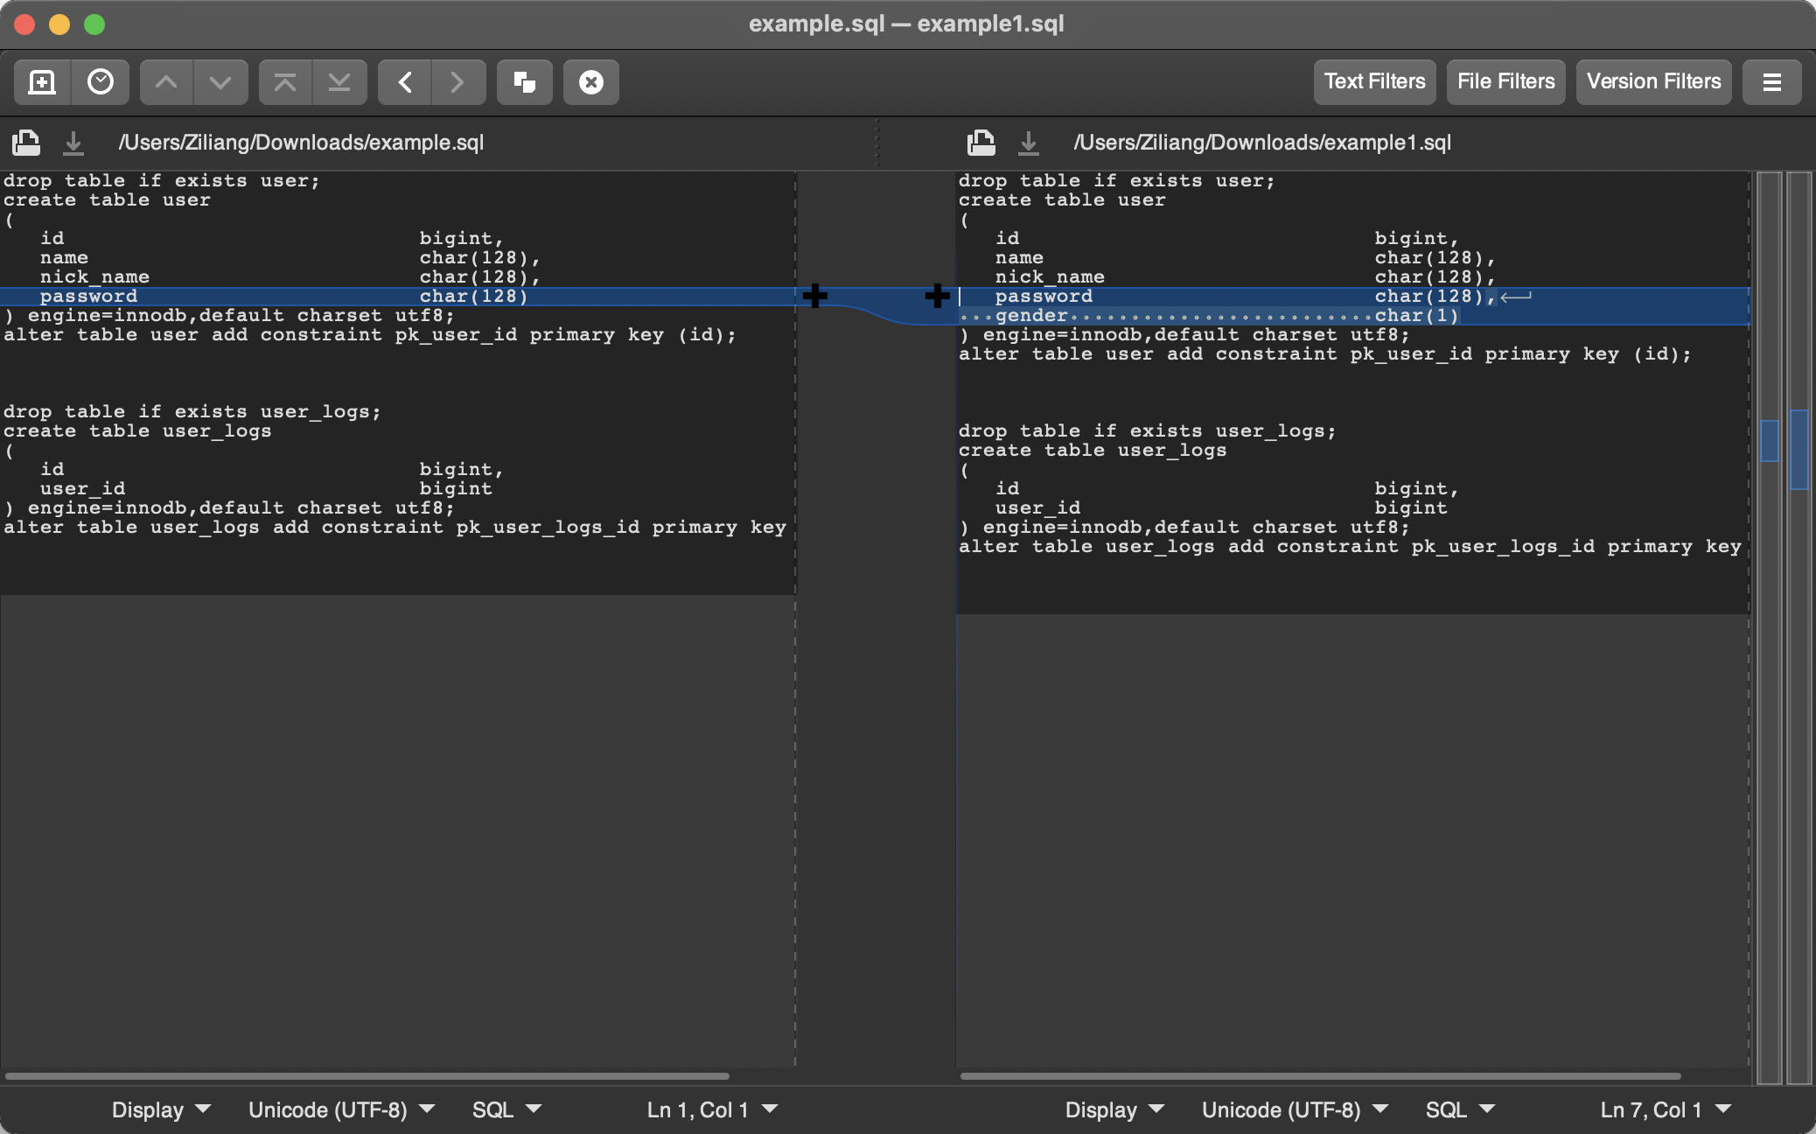Screen dimensions: 1816x1134
Task: Open the hamburger menu button
Action: pos(1771,82)
